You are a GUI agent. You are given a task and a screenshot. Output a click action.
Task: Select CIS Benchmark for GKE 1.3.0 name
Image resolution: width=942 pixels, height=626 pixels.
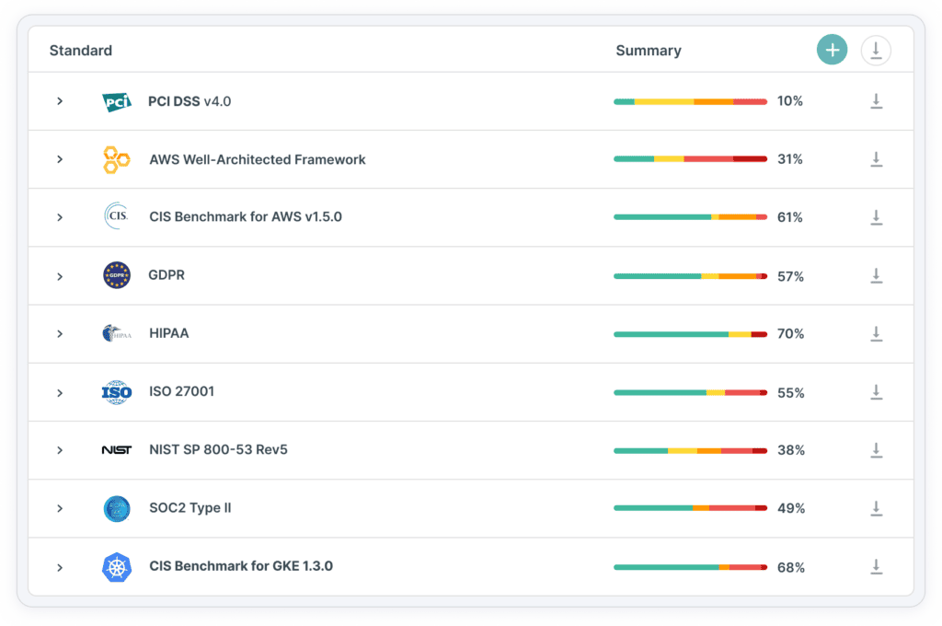coord(241,566)
